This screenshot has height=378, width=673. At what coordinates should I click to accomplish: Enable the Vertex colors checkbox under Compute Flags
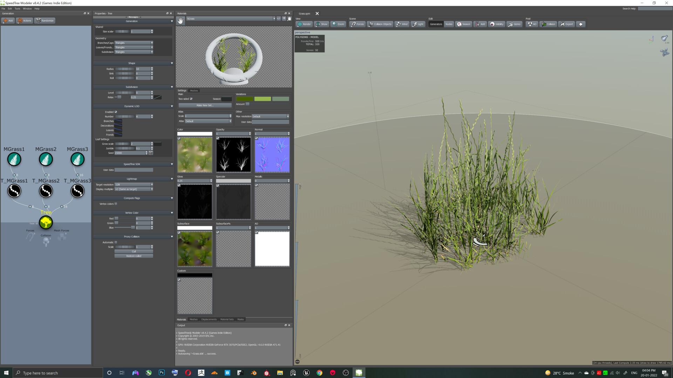(x=116, y=204)
